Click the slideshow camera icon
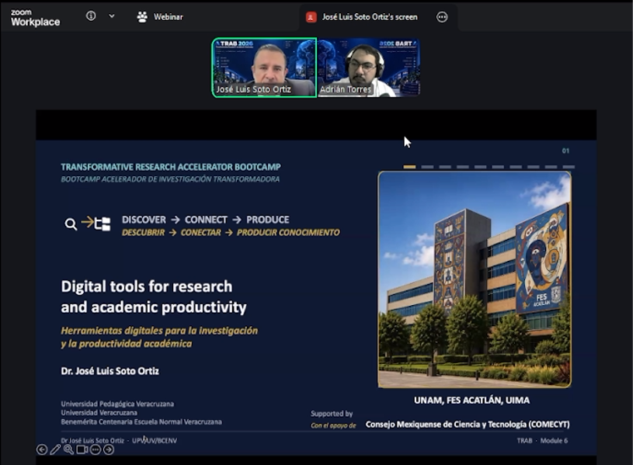This screenshot has width=636, height=465. pos(82,449)
